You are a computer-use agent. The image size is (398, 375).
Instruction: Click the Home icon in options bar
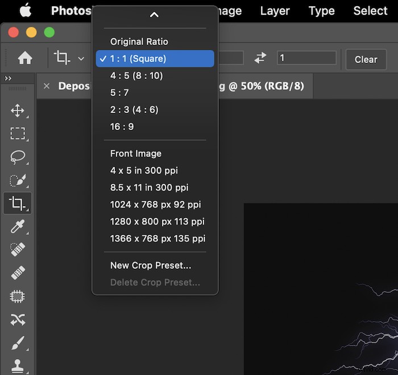coord(25,58)
